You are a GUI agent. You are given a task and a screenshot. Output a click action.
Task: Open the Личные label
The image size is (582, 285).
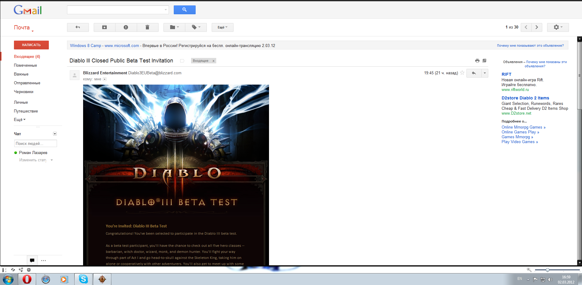tap(21, 102)
